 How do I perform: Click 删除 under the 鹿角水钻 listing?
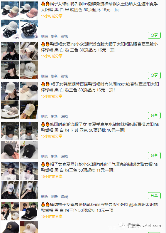click(44, 156)
